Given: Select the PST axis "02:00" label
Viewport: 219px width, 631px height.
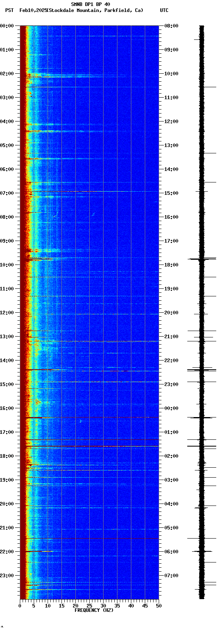Looking at the screenshot, I should click(x=7, y=74).
